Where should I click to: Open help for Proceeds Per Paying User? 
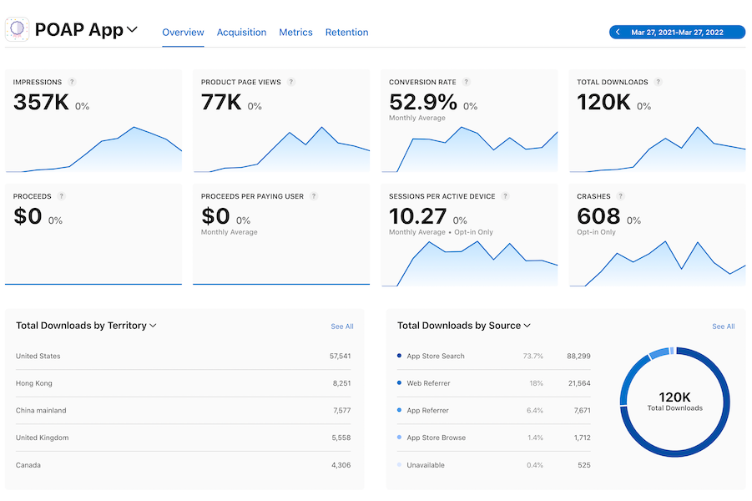pos(314,196)
